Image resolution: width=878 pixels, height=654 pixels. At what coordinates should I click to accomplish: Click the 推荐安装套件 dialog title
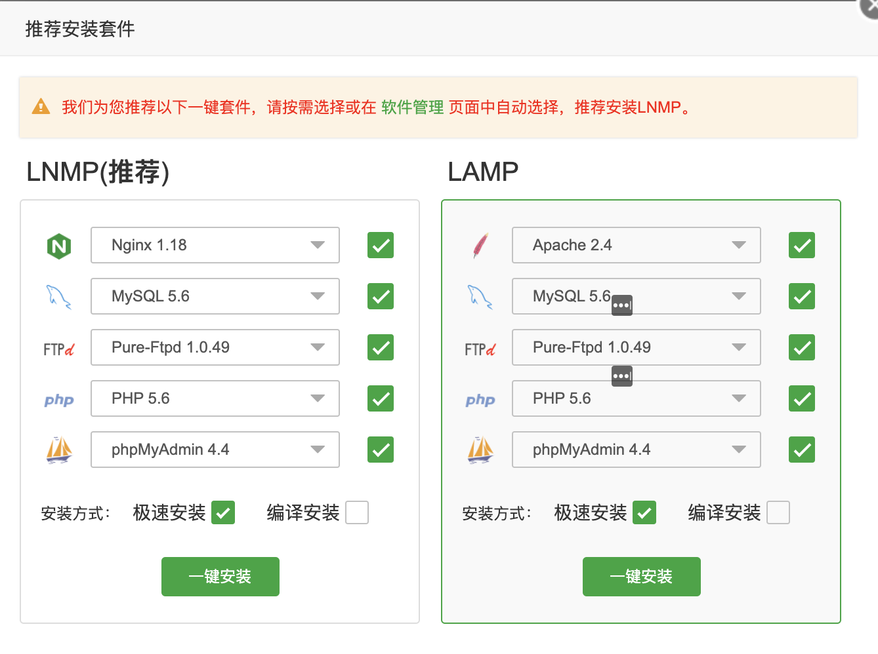pos(80,29)
